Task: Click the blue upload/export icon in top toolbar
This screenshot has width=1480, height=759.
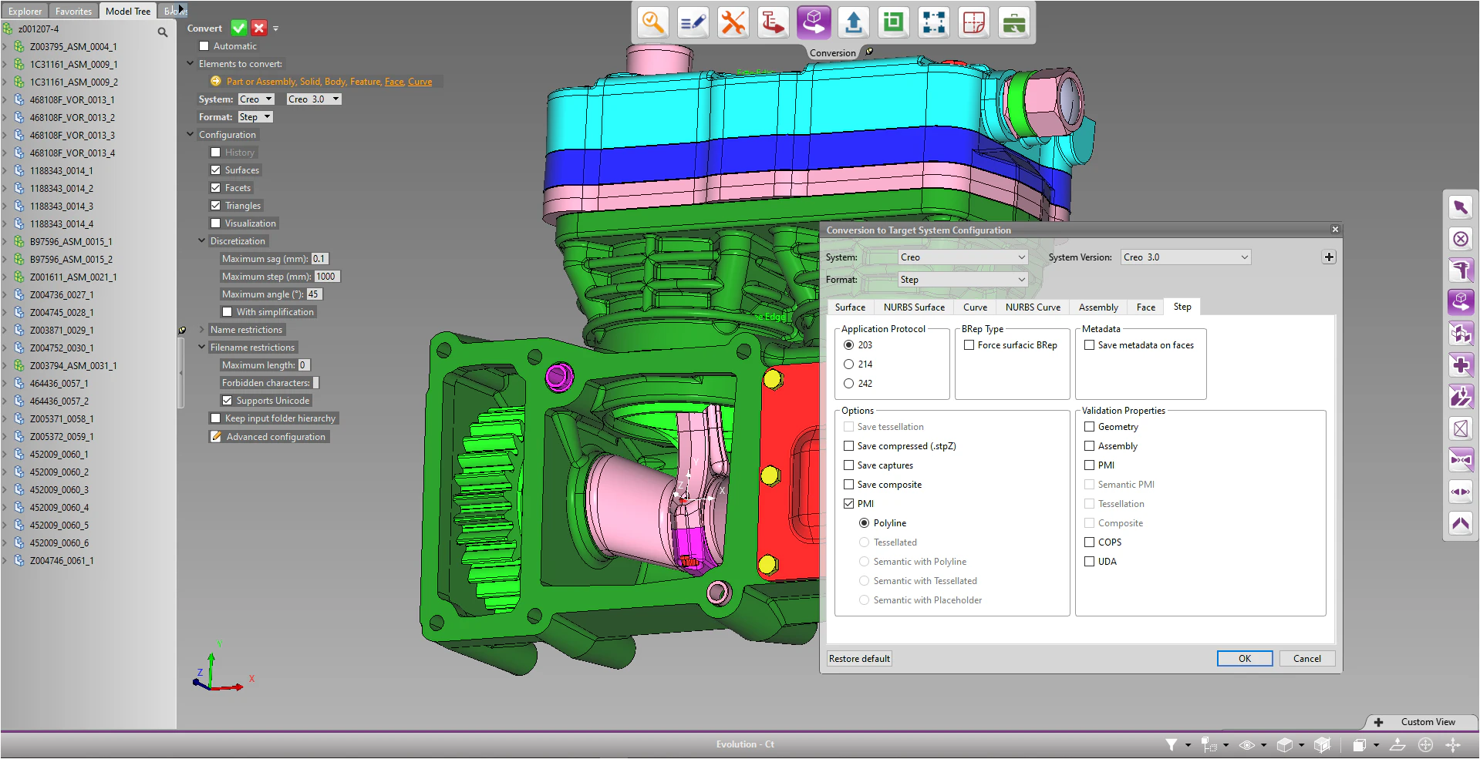Action: [853, 22]
